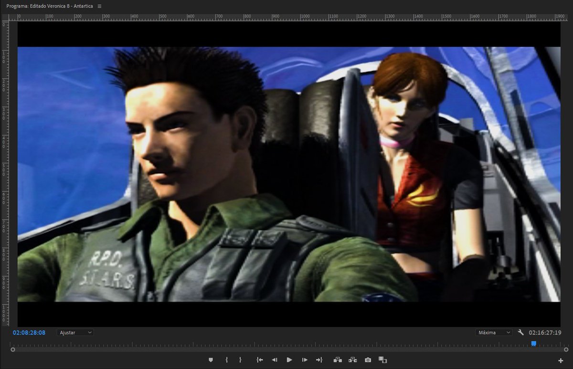Open the button editor plus icon

[561, 360]
